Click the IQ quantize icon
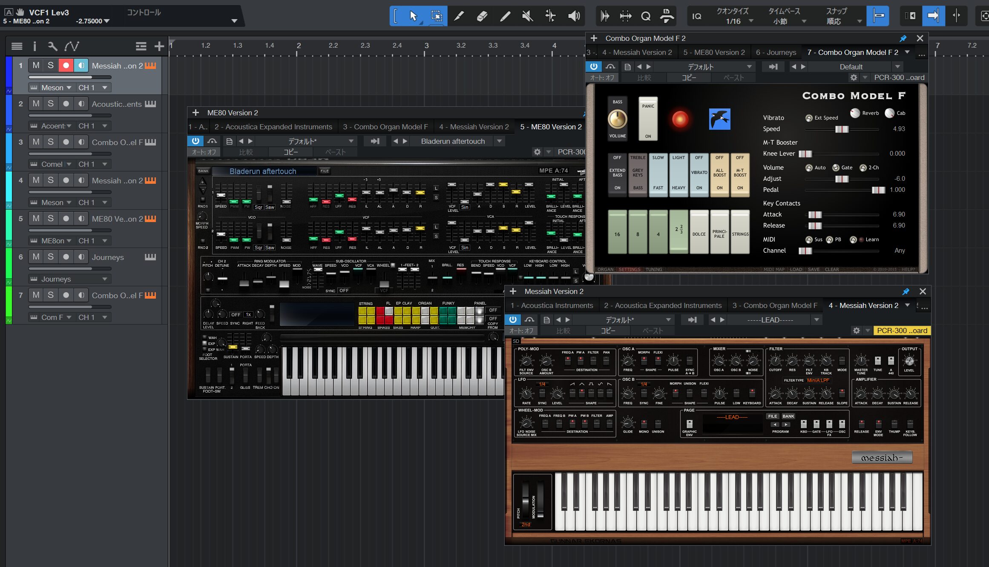This screenshot has width=989, height=567. pyautogui.click(x=697, y=16)
